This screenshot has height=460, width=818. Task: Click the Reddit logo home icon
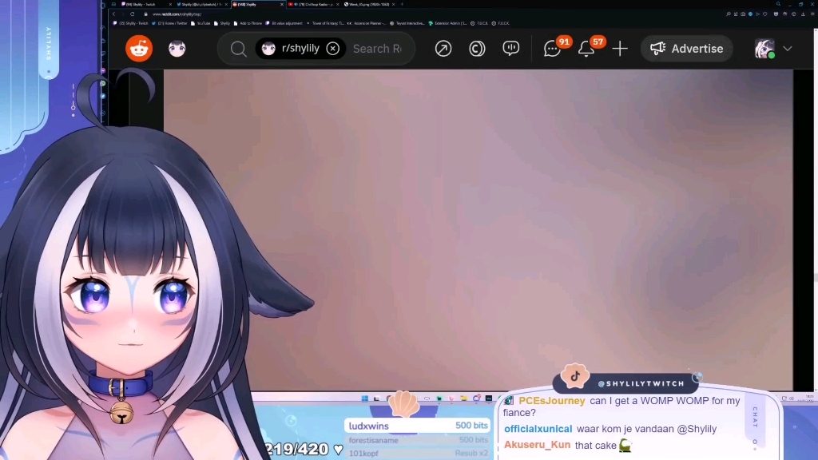[x=139, y=49]
